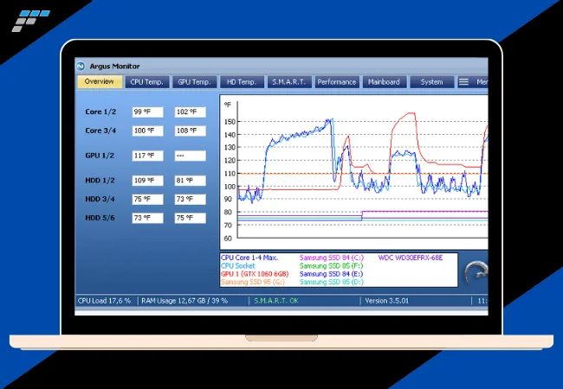This screenshot has height=389, width=563.
Task: Click the S.M.A.R.T. OK status
Action: 276,301
